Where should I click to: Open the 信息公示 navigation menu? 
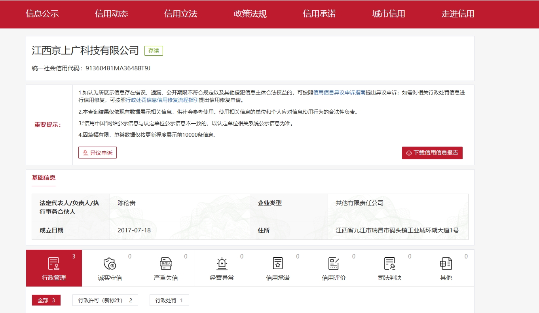click(42, 14)
